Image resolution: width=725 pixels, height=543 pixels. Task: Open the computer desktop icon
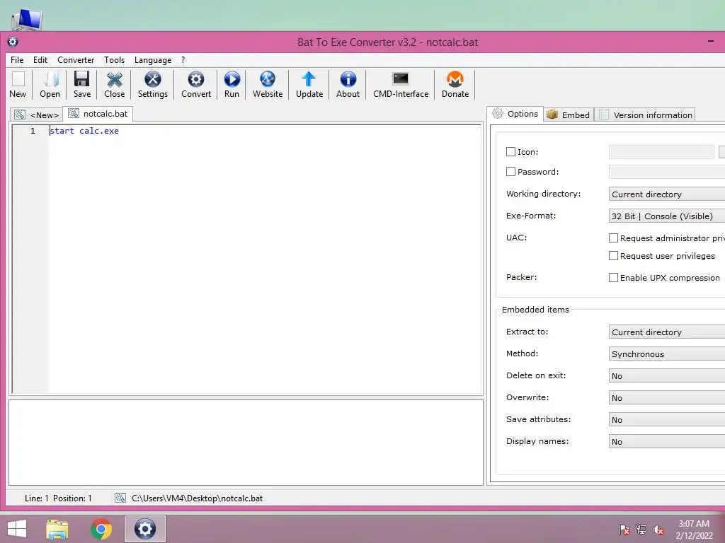coord(27,19)
